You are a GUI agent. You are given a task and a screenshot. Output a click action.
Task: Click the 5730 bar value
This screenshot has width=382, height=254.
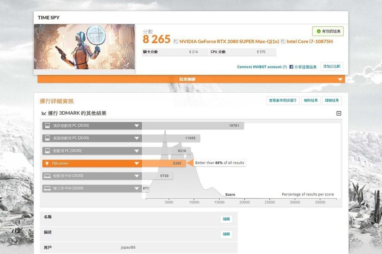pyautogui.click(x=164, y=176)
